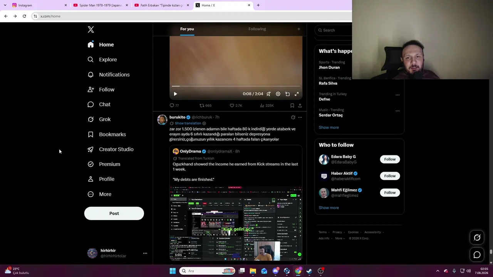Image resolution: width=493 pixels, height=277 pixels.
Task: Reply to the post with 77 replies
Action: [174, 105]
